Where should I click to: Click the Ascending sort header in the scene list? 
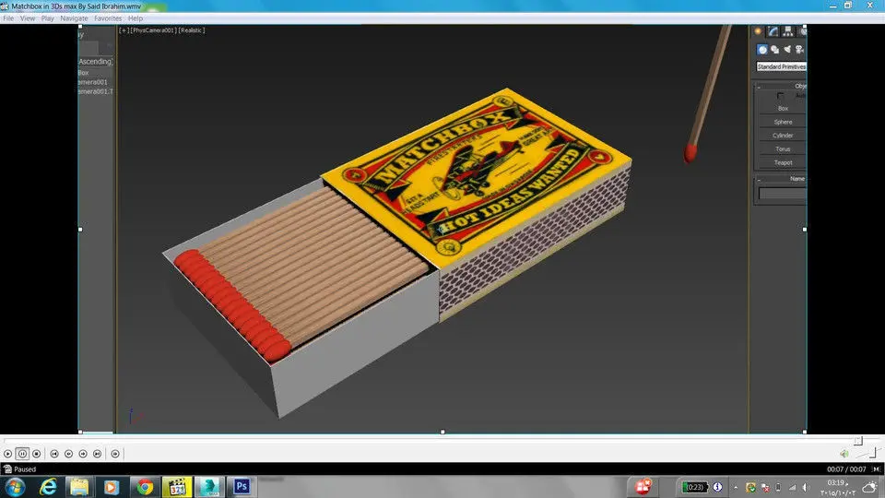click(x=95, y=62)
